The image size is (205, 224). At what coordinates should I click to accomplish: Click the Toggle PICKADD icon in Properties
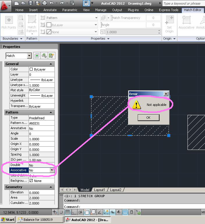click(37, 56)
